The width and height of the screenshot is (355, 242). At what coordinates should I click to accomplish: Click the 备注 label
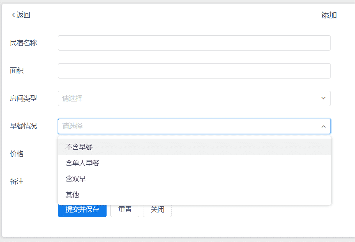click(x=17, y=181)
